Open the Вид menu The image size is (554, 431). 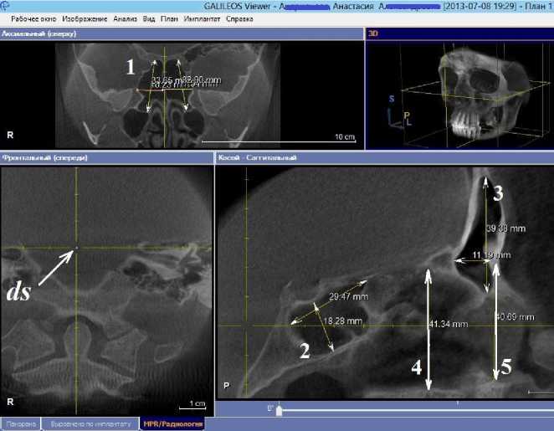(149, 19)
